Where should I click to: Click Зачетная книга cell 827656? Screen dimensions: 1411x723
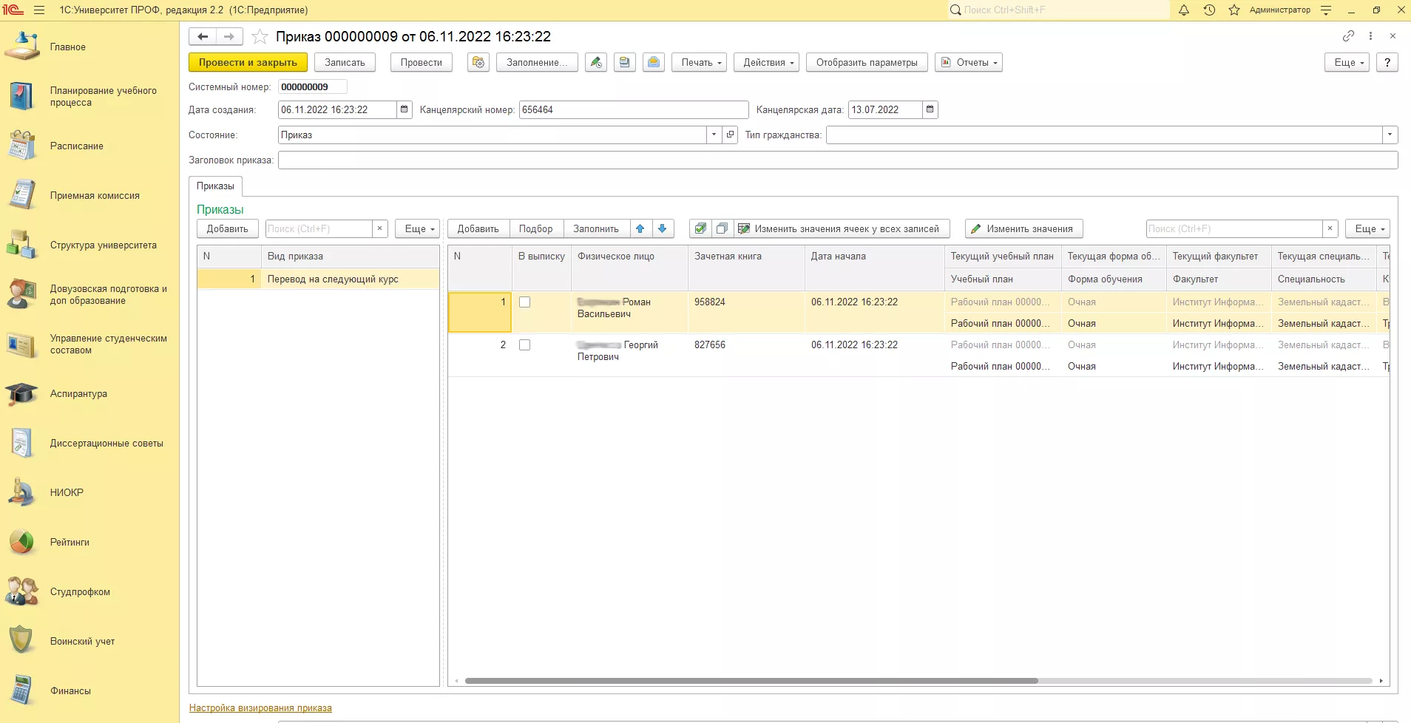(x=746, y=356)
